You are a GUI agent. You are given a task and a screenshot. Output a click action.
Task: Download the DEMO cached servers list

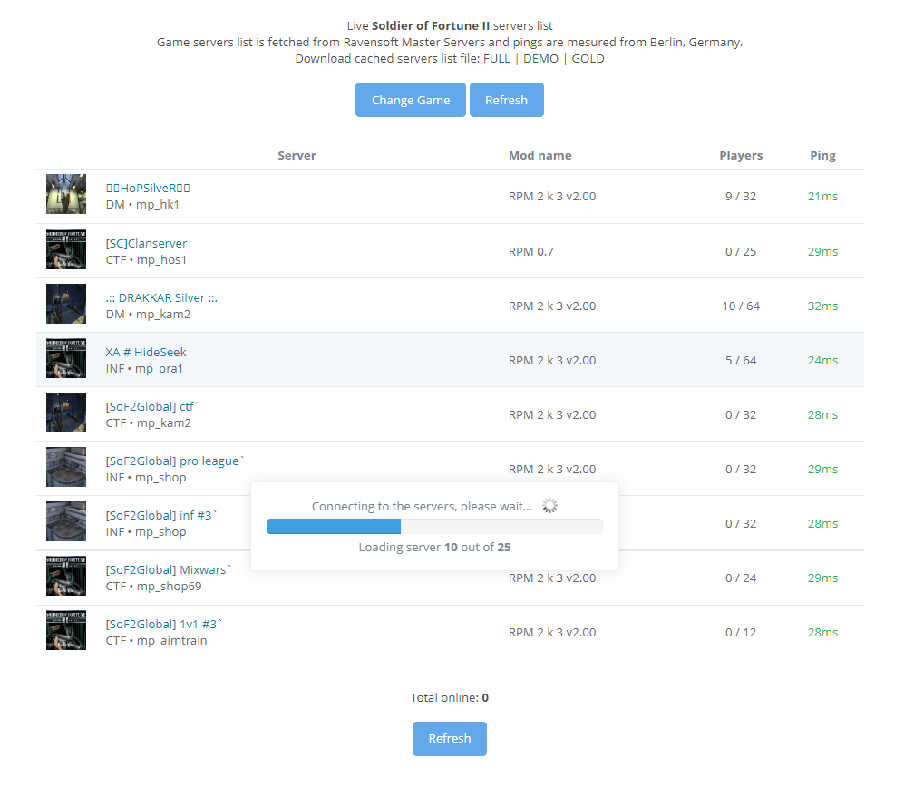pos(540,58)
